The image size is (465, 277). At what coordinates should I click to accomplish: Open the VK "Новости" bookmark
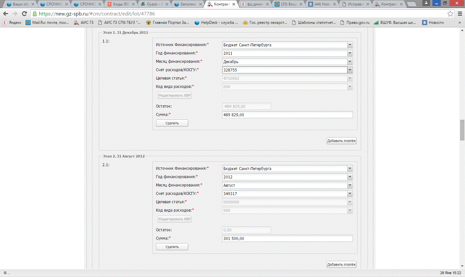point(433,23)
